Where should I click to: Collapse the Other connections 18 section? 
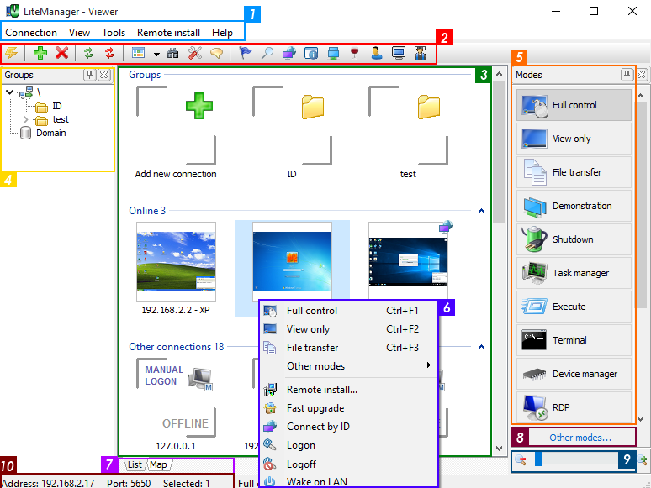[481, 347]
